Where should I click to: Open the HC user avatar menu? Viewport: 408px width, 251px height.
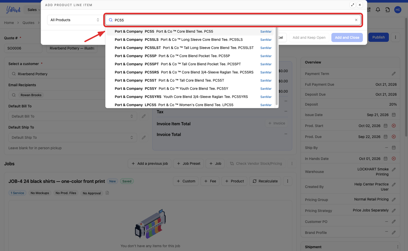click(398, 10)
